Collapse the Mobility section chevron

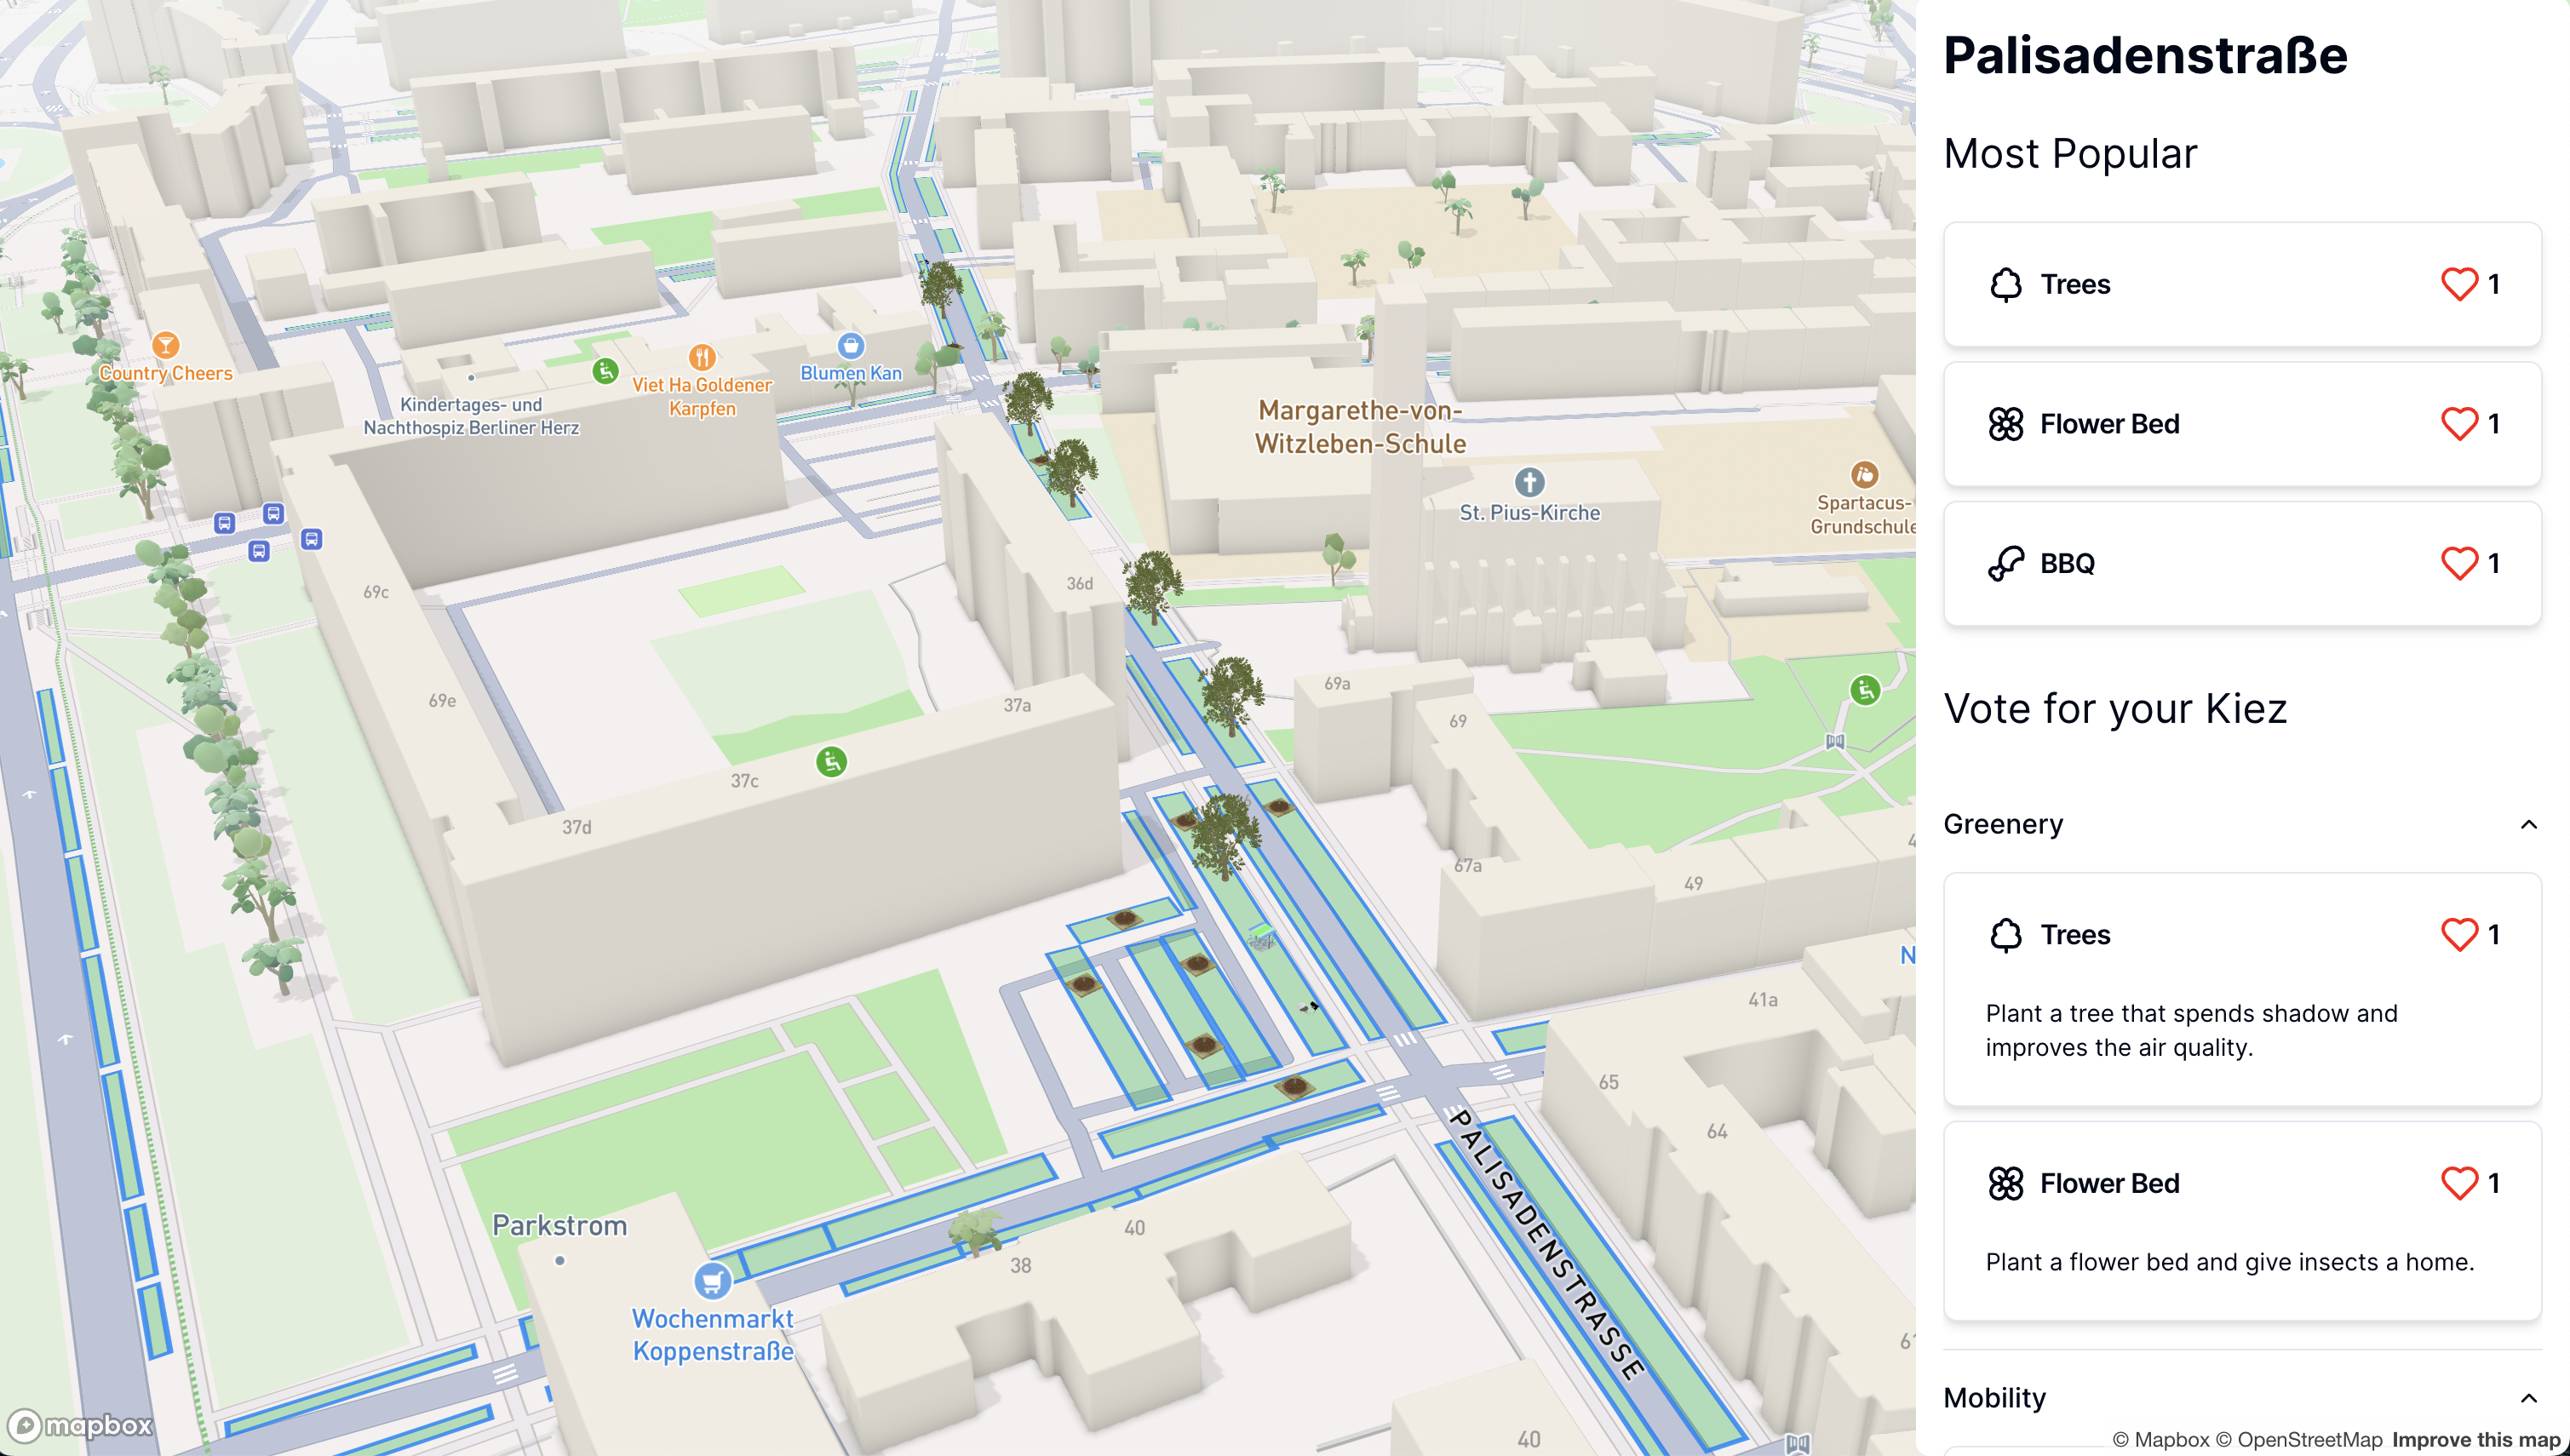(2528, 1398)
